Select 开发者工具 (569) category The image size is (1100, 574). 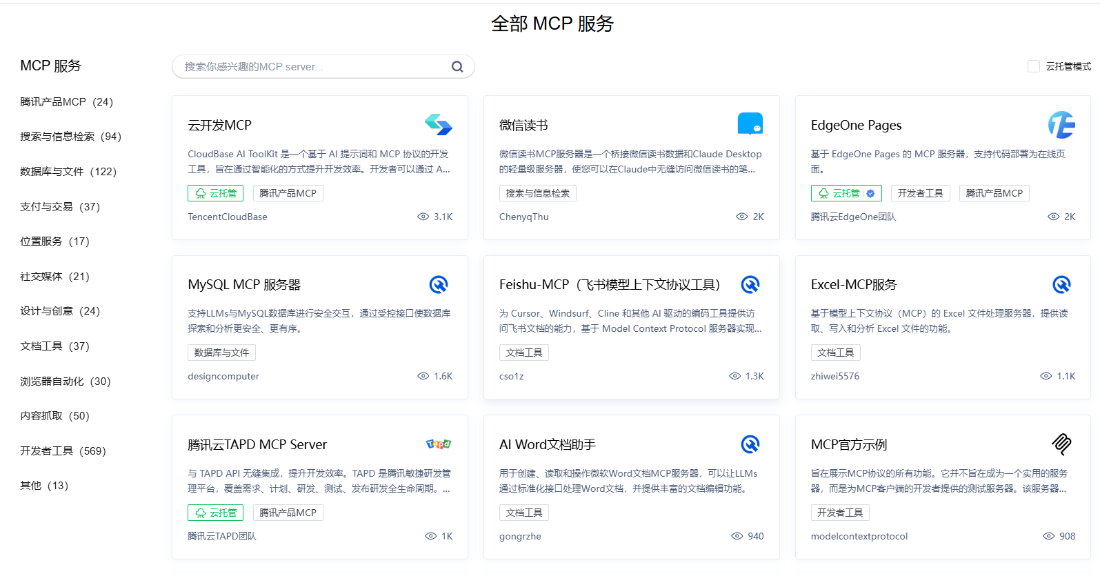(x=63, y=451)
